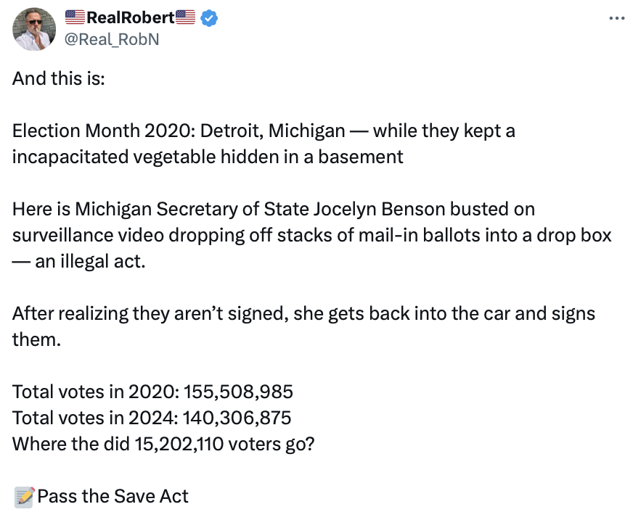Click the "Total votes in 2024: 140,306,875" line
633x512 pixels.
(x=152, y=418)
